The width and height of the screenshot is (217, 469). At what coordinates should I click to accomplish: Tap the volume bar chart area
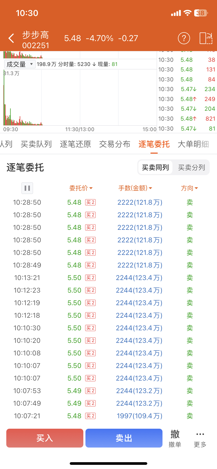80,97
